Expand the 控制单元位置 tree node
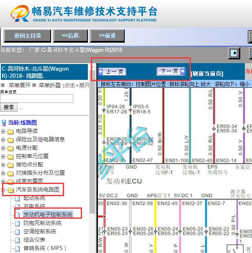This screenshot has width=252, height=253. tap(3, 156)
